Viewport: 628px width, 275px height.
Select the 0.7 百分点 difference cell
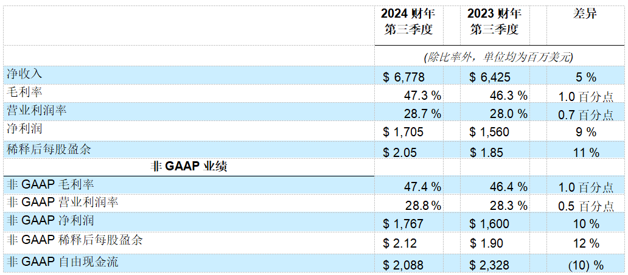point(585,114)
